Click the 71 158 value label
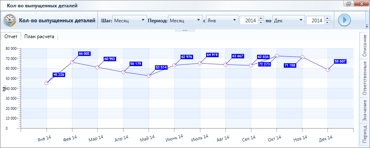Screen dimensions: 370x148 pyautogui.click(x=290, y=66)
